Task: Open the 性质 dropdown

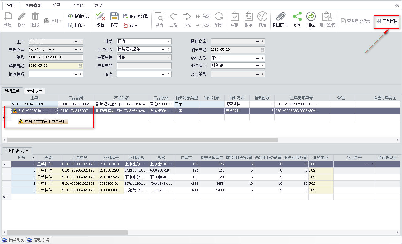Action: coord(169,41)
